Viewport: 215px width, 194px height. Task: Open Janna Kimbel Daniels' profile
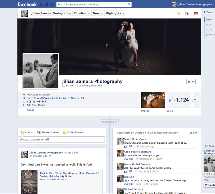[137, 164]
